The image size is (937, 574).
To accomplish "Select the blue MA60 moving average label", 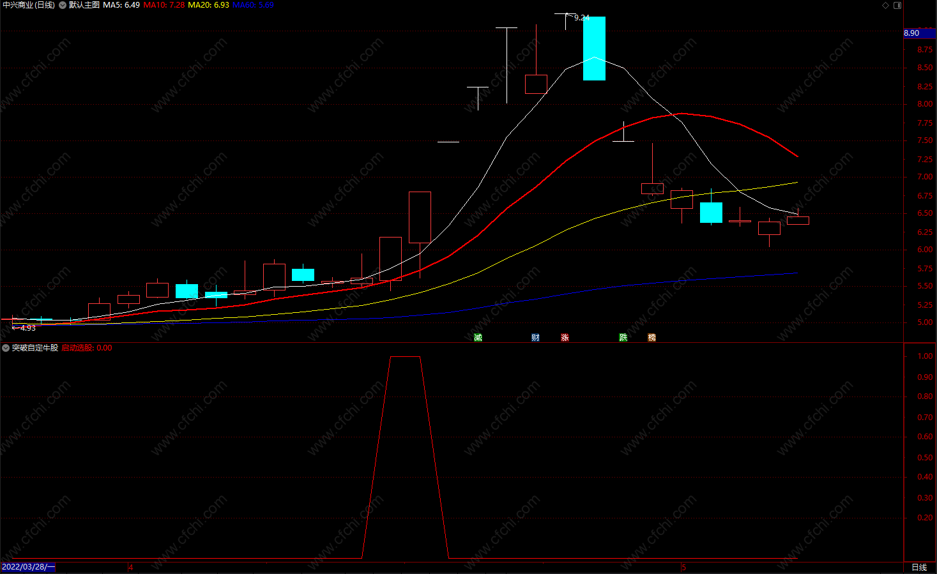I will [x=253, y=5].
